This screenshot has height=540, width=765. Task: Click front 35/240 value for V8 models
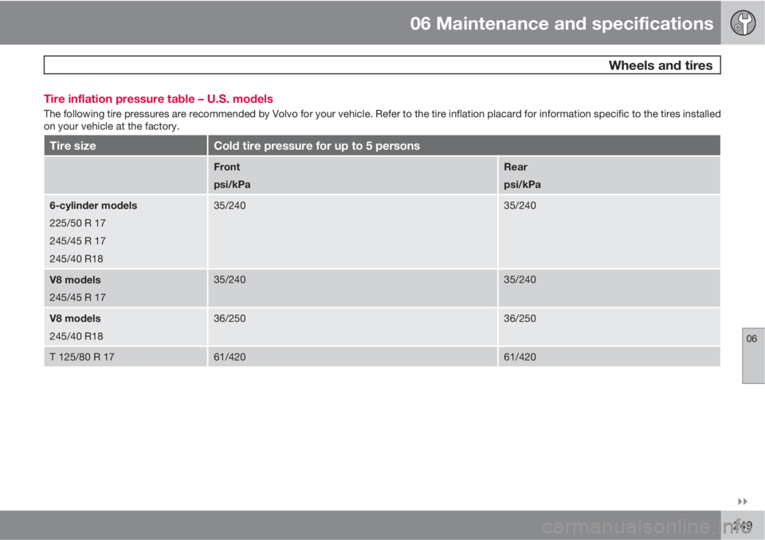click(x=229, y=280)
